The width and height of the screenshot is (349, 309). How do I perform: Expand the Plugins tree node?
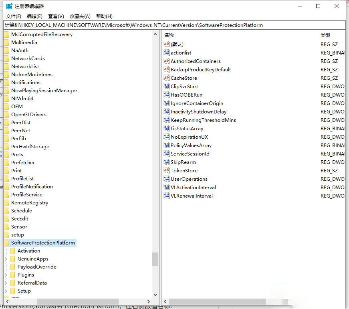(x=6, y=275)
